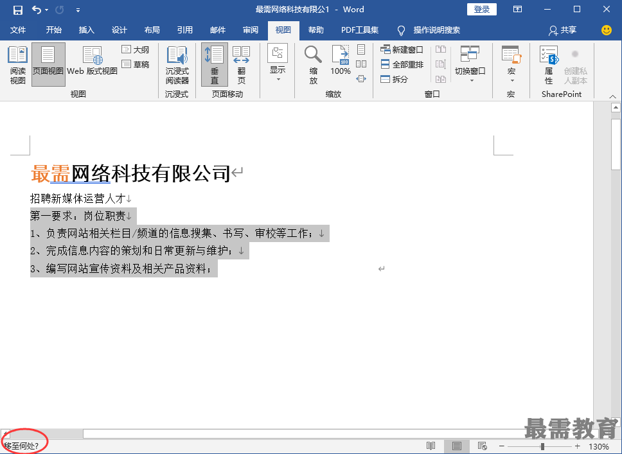The image size is (622, 454).
Task: Click the line starting 1、负责网站相关栏目
Action: [172, 233]
